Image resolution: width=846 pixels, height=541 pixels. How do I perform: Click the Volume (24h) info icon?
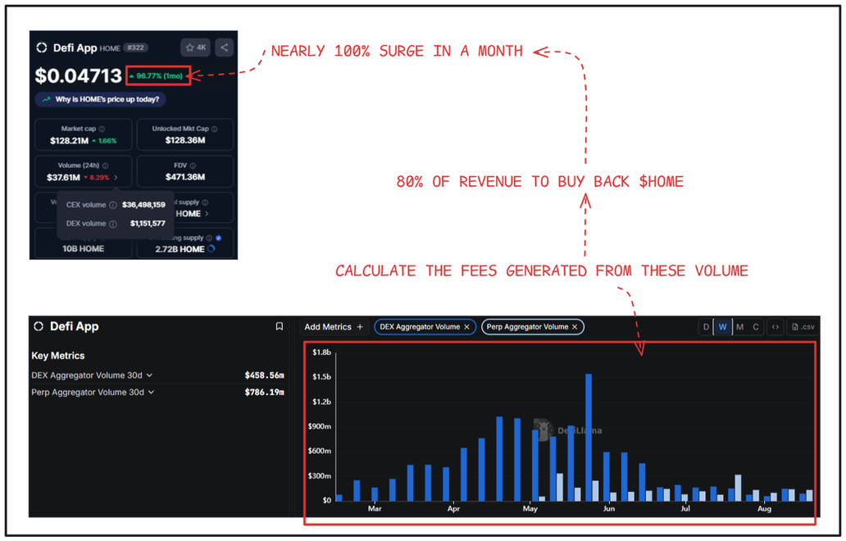[x=105, y=166]
